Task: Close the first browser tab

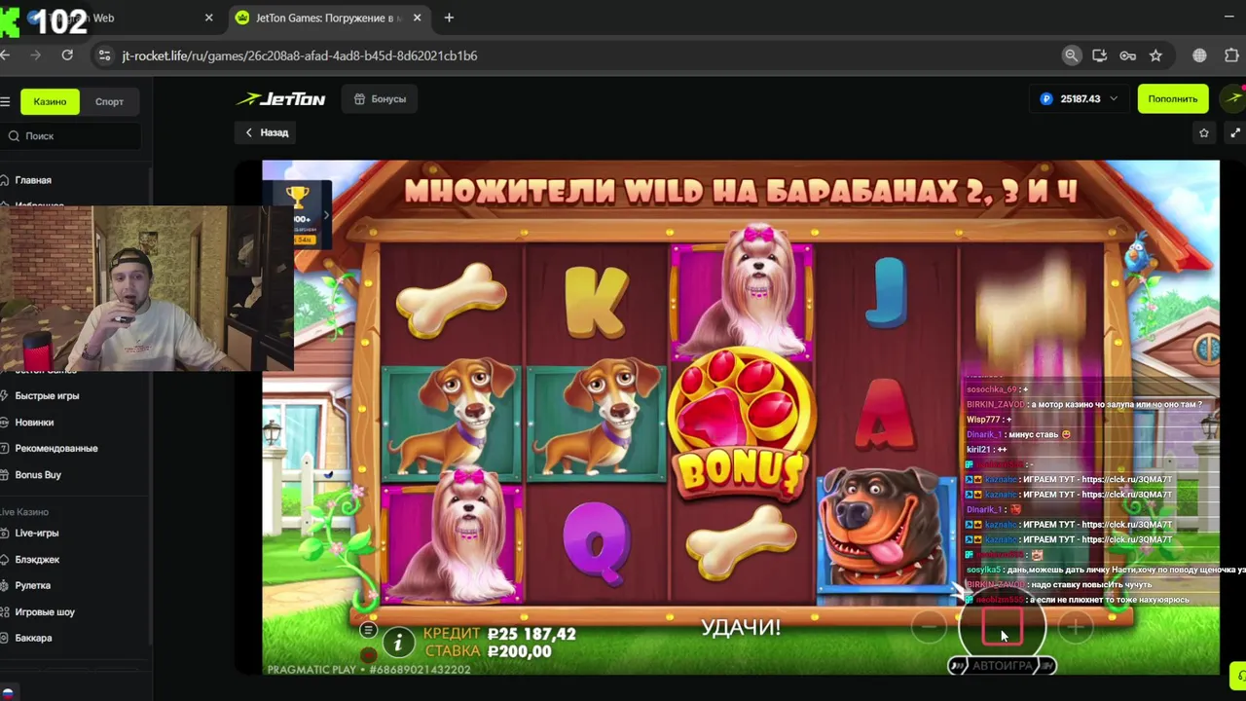Action: 208,18
